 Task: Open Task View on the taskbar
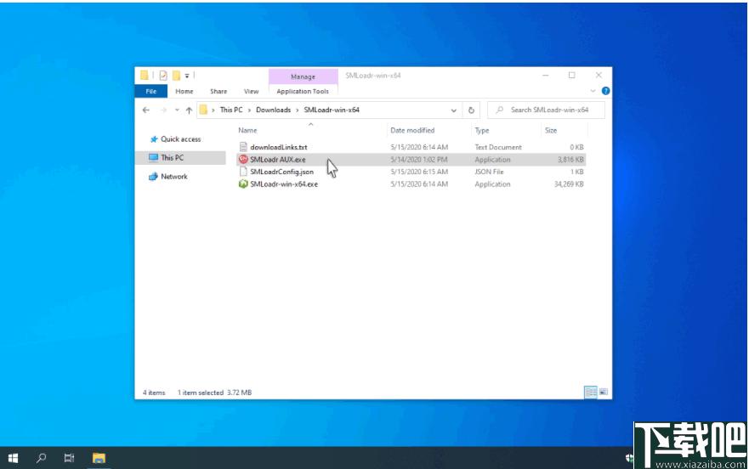click(69, 458)
